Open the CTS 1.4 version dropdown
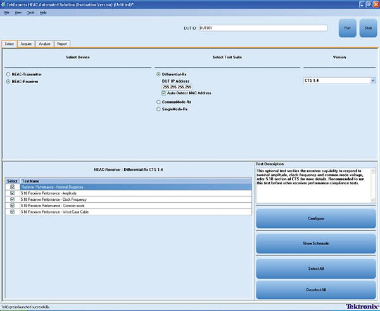Image resolution: width=380 pixels, height=311 pixels. coord(372,80)
